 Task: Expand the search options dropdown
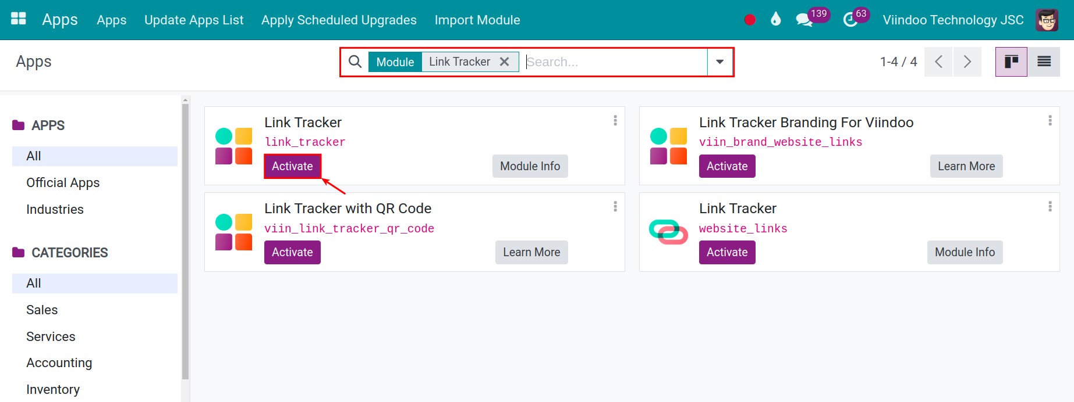pyautogui.click(x=720, y=62)
